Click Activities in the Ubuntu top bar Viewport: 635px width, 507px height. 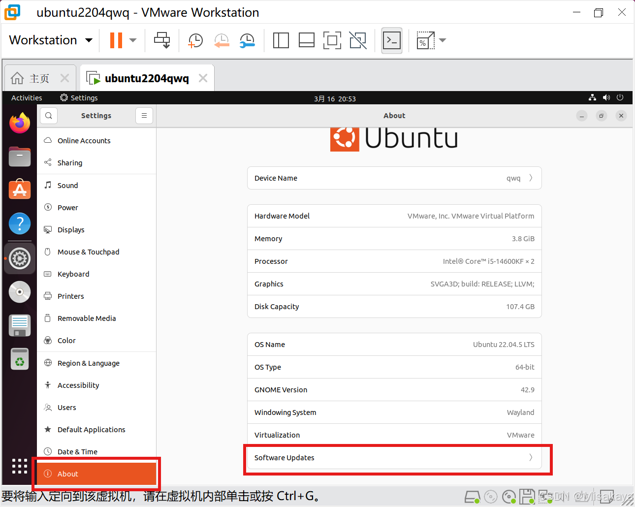pos(27,98)
